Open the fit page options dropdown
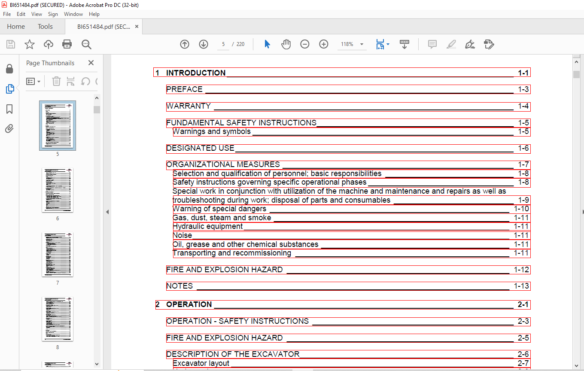 [388, 44]
